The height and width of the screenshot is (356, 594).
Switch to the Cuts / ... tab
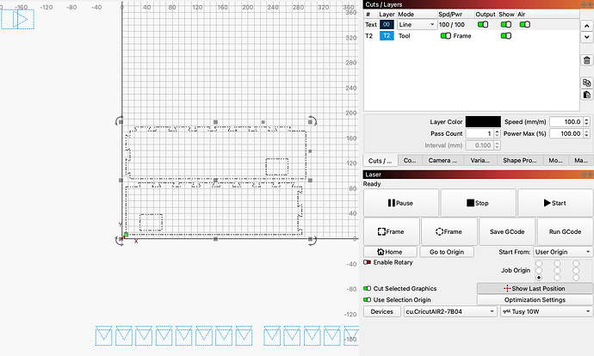(x=381, y=161)
